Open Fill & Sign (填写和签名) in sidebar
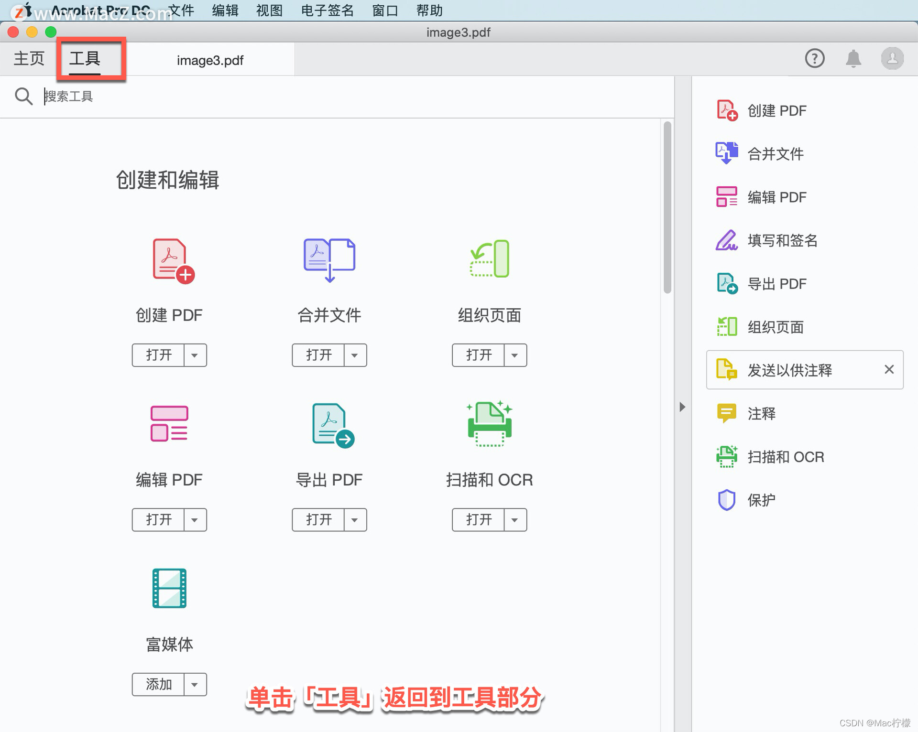Screen dimensions: 918x732 pos(782,240)
